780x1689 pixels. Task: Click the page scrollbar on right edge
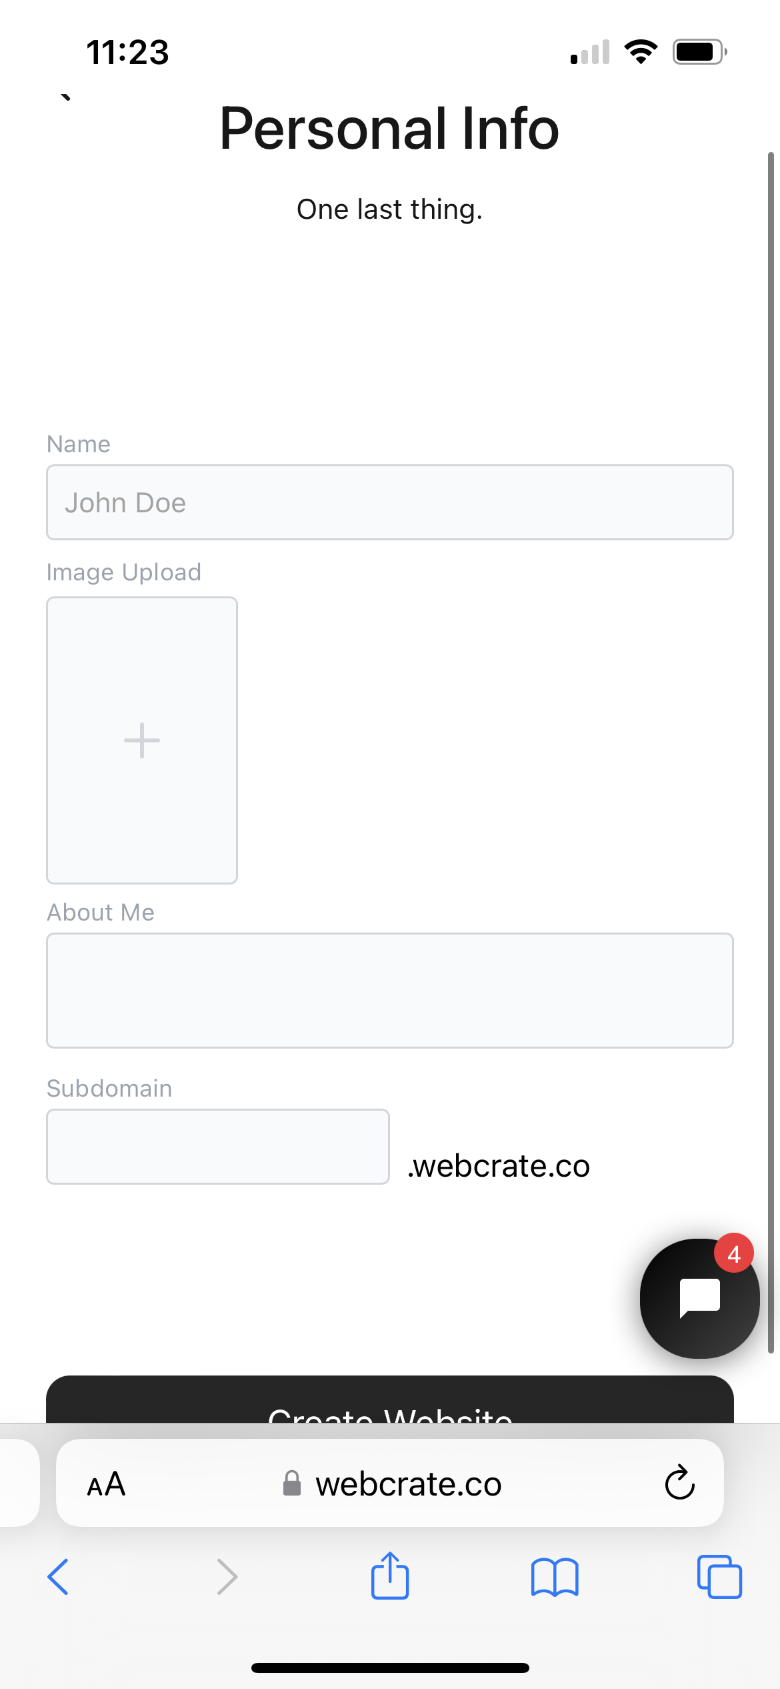[771, 752]
